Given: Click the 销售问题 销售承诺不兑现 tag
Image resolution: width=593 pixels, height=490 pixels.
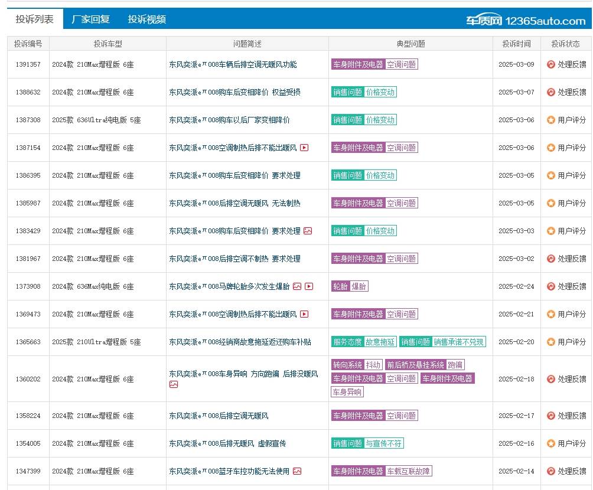Looking at the screenshot, I should pos(442,342).
